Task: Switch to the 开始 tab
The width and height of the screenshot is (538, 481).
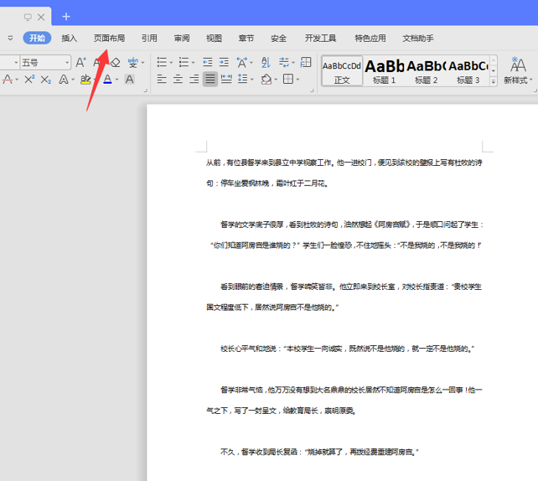Action: [37, 38]
